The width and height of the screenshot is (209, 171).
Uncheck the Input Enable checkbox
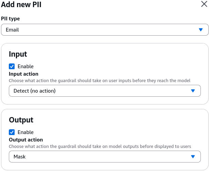(x=12, y=66)
